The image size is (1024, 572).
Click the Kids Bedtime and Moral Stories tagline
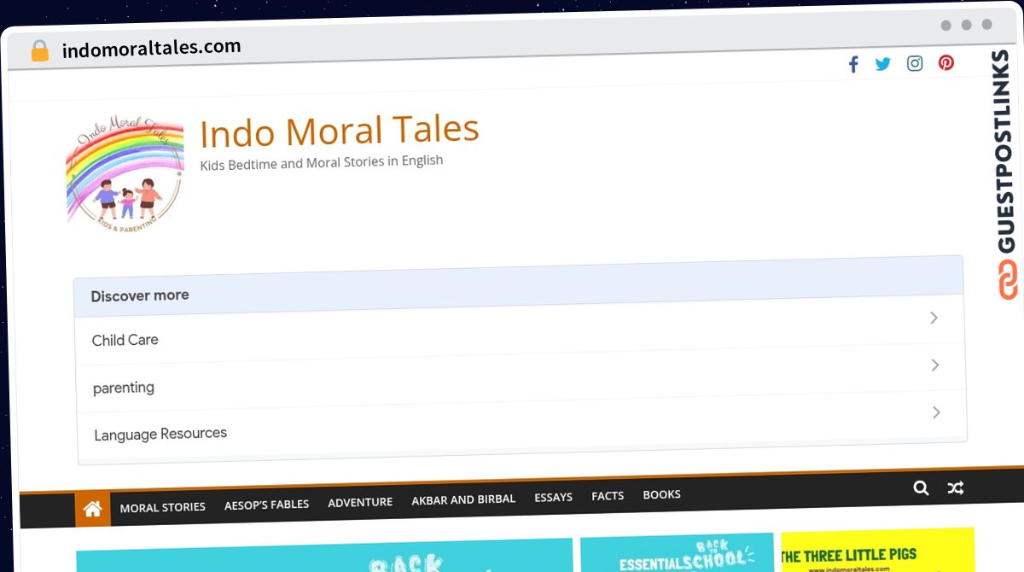(322, 162)
